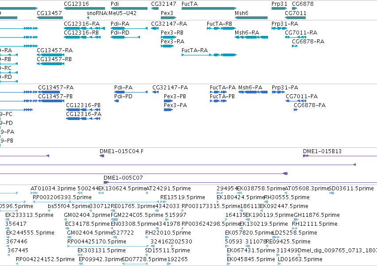377x266 pixels.
Task: Click the CG12316-RA transcript label
Action: click(x=82, y=24)
